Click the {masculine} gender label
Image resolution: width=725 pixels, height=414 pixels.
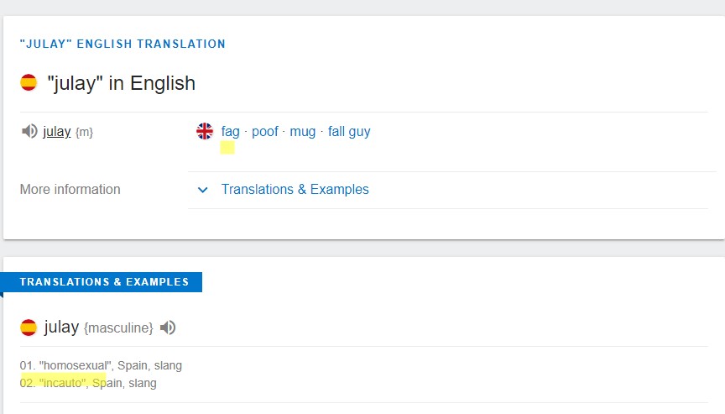coord(118,328)
